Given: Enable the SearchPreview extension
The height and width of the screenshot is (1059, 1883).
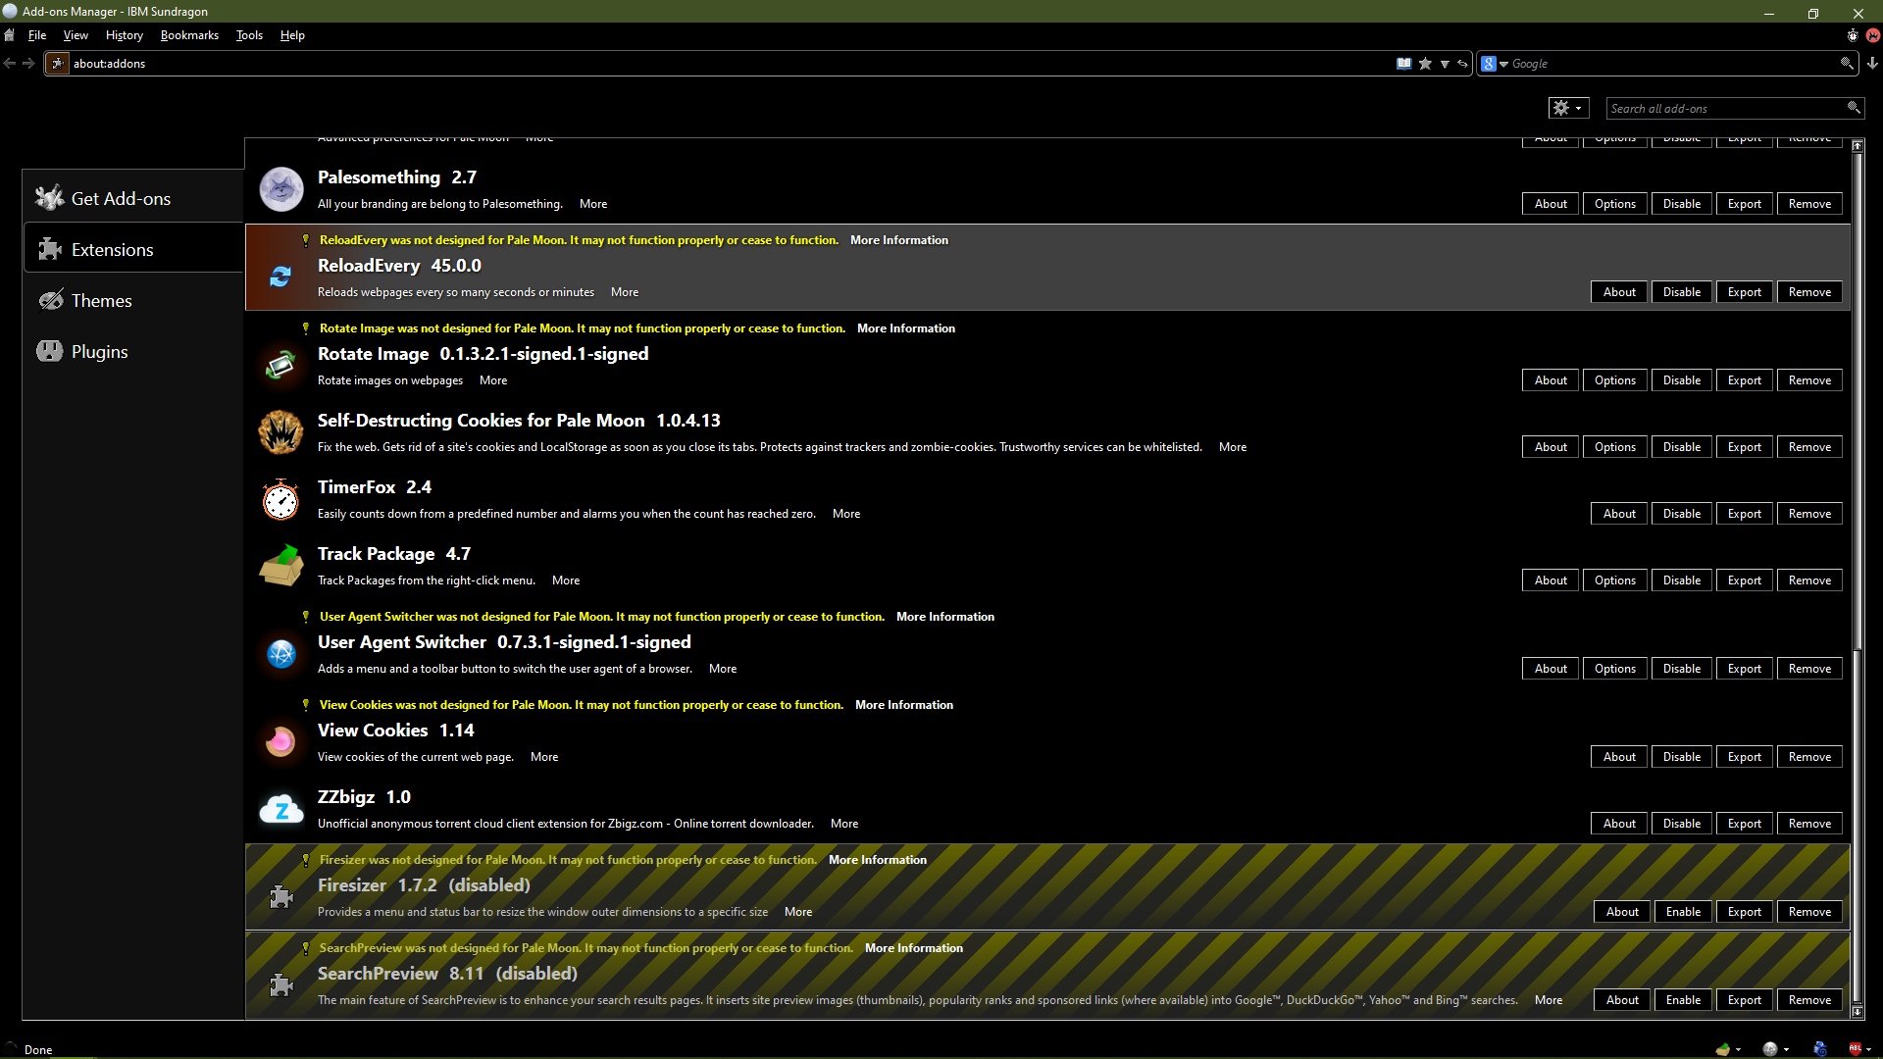Looking at the screenshot, I should coord(1683,1000).
